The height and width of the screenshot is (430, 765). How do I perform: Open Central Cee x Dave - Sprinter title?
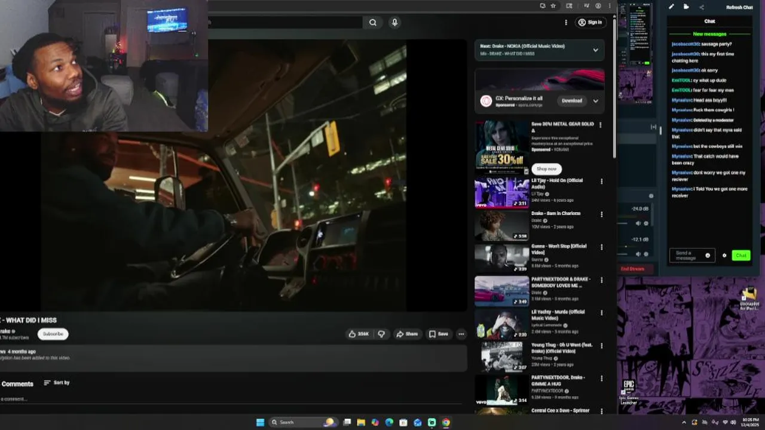(x=560, y=410)
